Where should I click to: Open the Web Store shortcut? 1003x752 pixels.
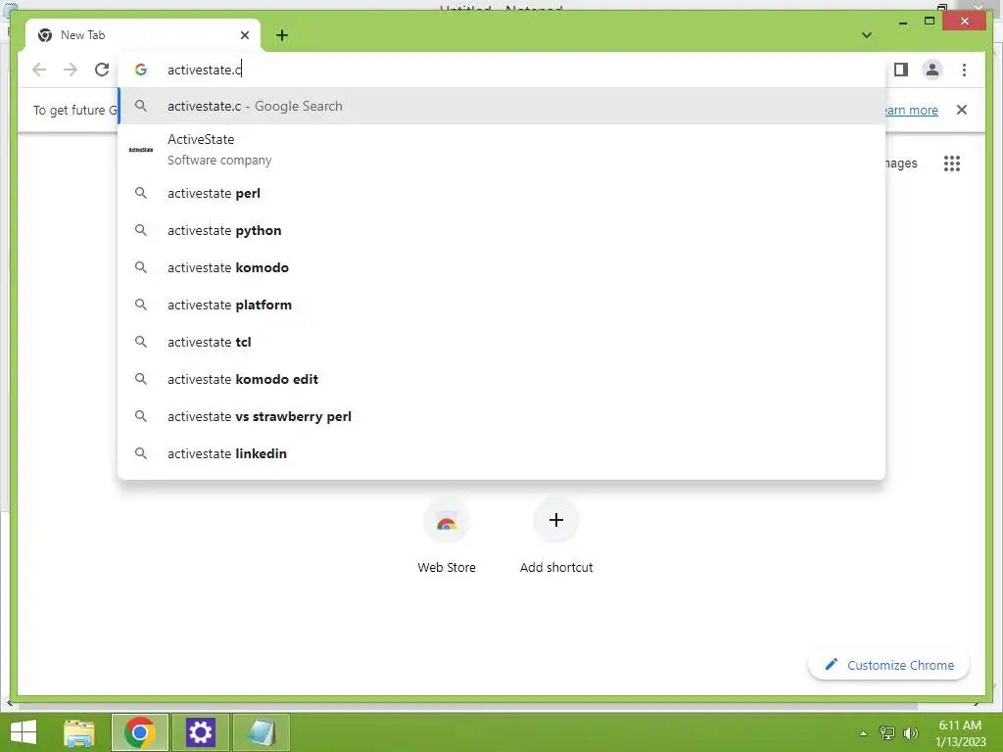click(x=447, y=538)
